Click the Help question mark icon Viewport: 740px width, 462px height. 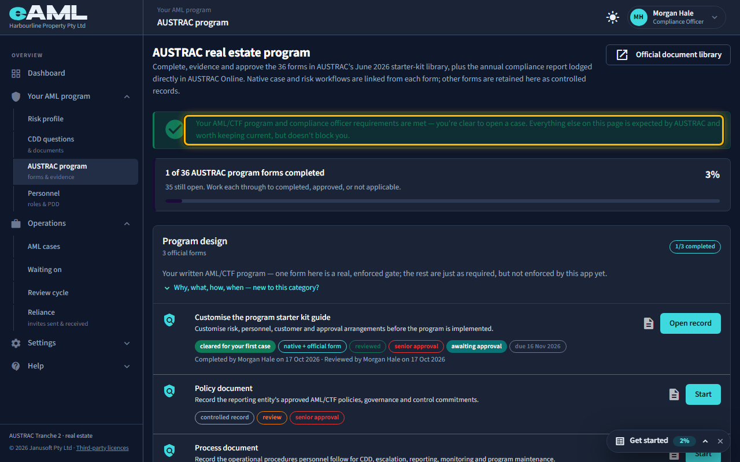[x=16, y=366]
